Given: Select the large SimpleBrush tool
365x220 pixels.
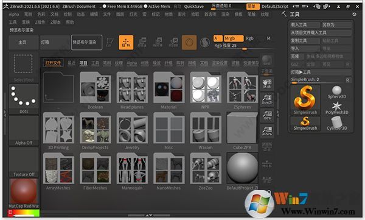Looking at the screenshot, I should click(x=305, y=100).
